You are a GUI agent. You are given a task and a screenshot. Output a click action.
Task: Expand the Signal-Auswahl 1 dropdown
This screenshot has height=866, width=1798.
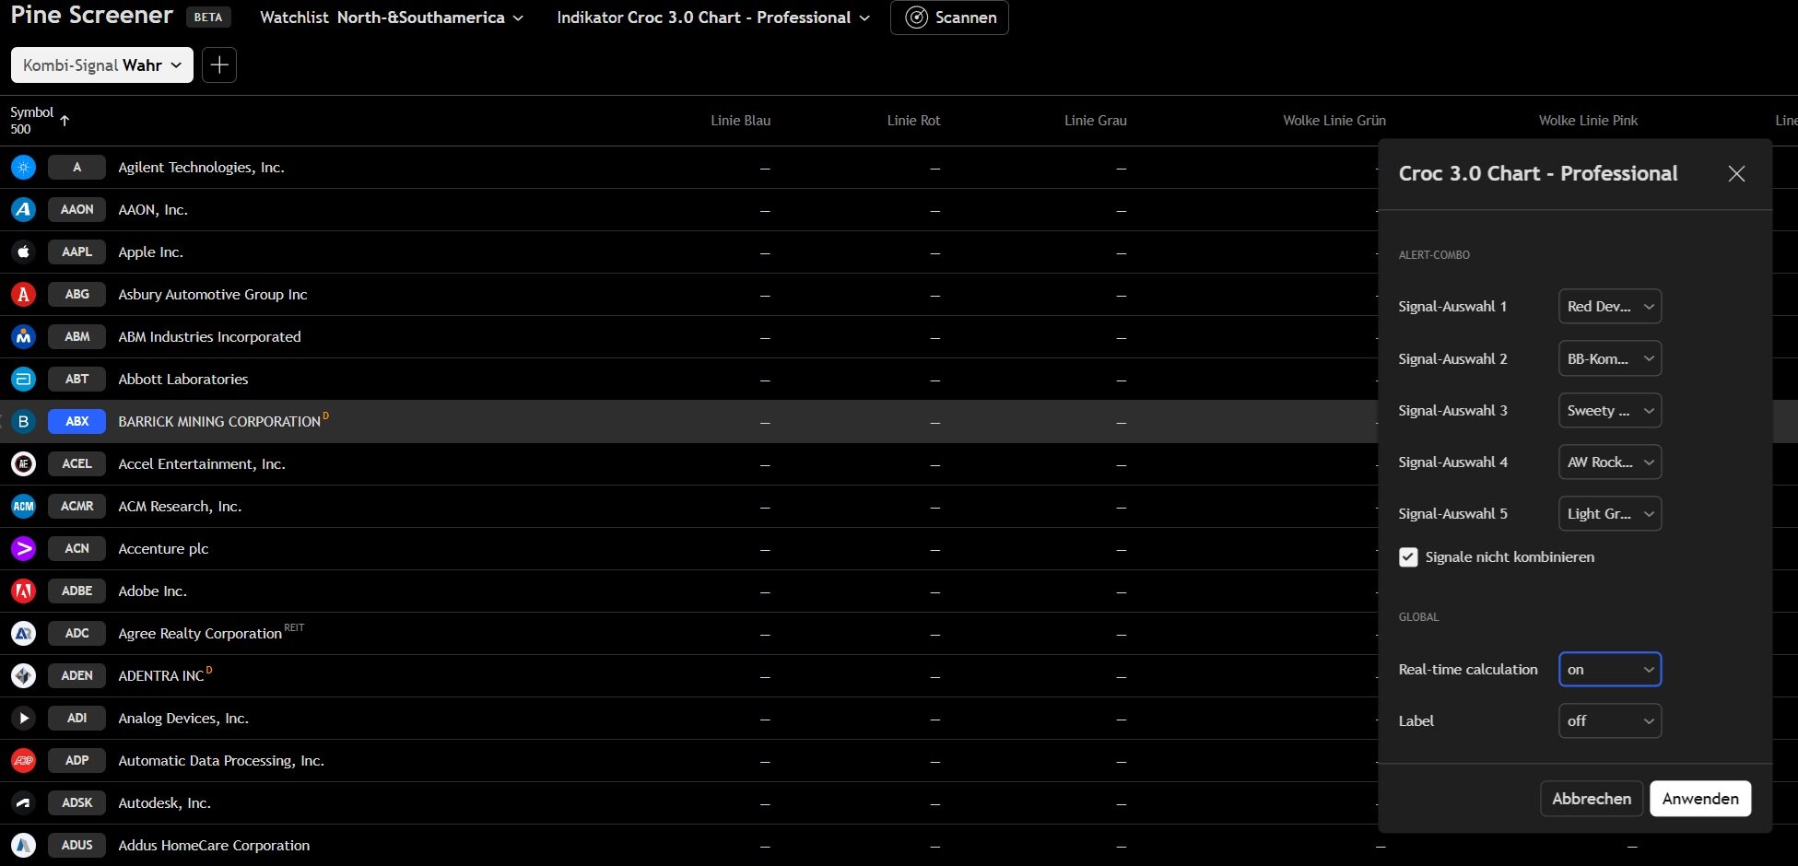pyautogui.click(x=1609, y=306)
